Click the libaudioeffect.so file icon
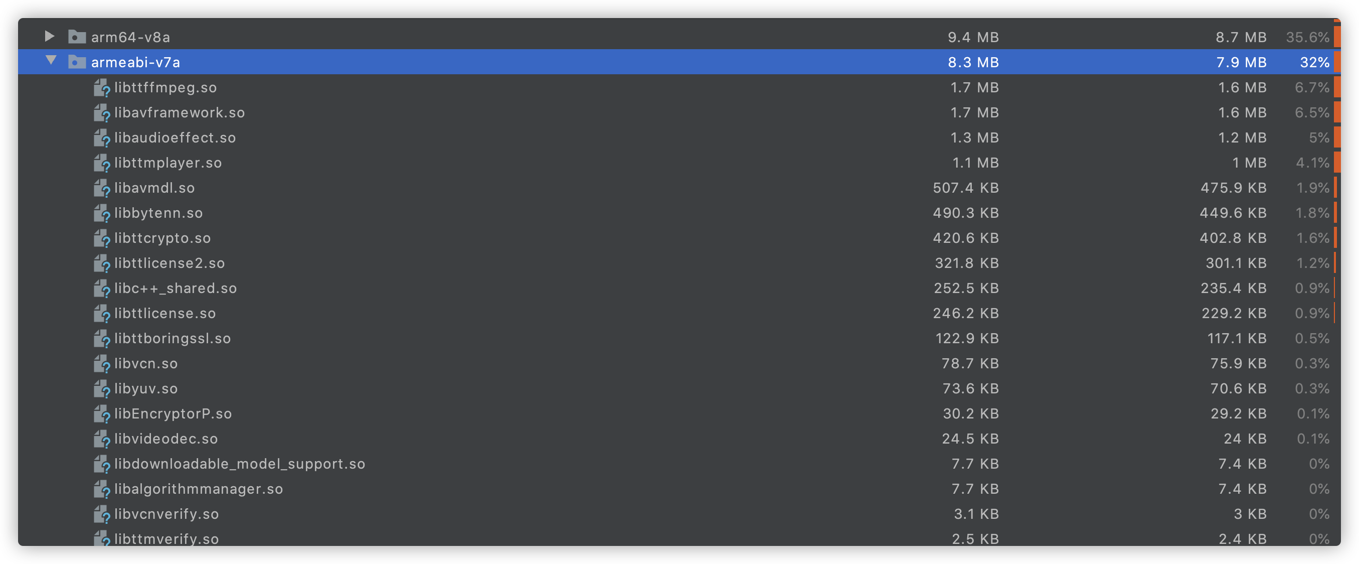This screenshot has height=564, width=1359. point(102,138)
